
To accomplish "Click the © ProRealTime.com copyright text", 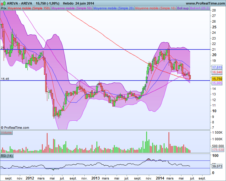I will tap(15, 128).
